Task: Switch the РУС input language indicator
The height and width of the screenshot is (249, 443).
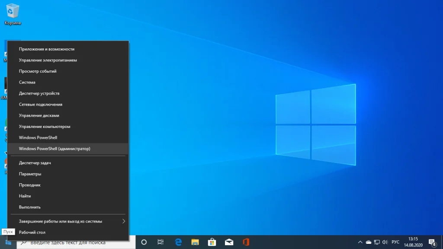Action: tap(395, 242)
